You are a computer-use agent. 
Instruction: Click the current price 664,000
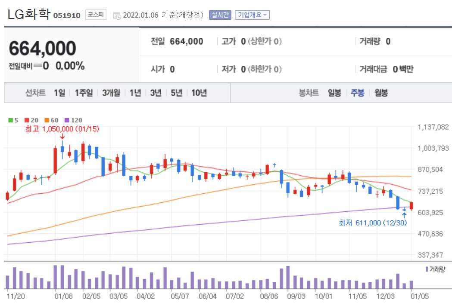pyautogui.click(x=43, y=48)
